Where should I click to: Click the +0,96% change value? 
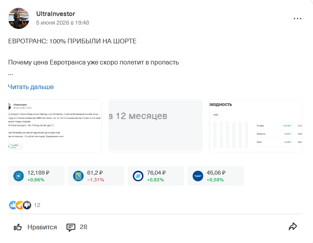tap(36, 180)
